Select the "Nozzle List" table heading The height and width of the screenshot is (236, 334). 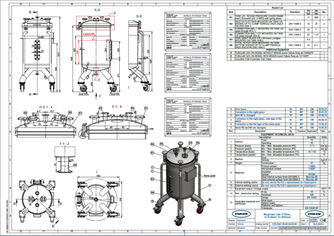point(277,8)
